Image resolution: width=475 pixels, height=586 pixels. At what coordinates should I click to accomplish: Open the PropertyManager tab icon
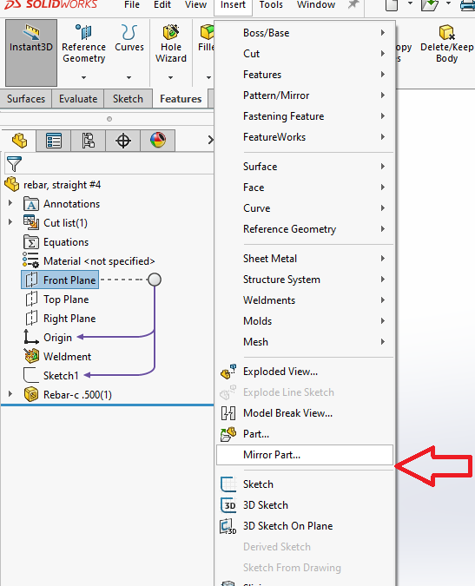point(54,141)
